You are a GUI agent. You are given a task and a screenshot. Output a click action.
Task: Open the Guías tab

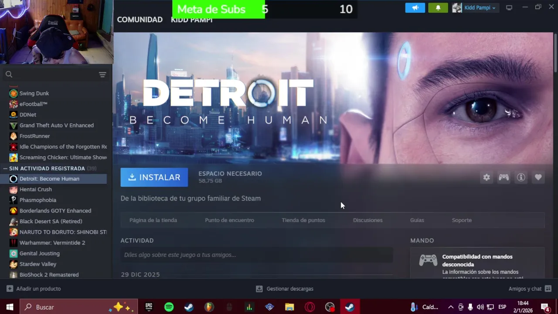[x=417, y=220]
